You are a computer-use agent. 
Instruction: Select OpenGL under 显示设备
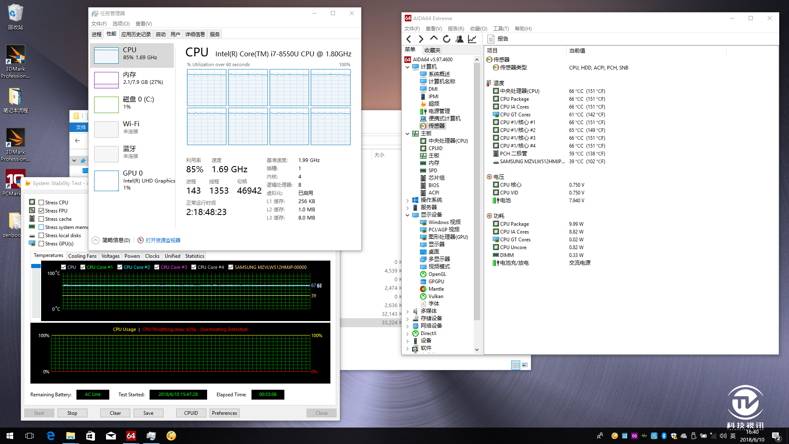click(x=433, y=274)
